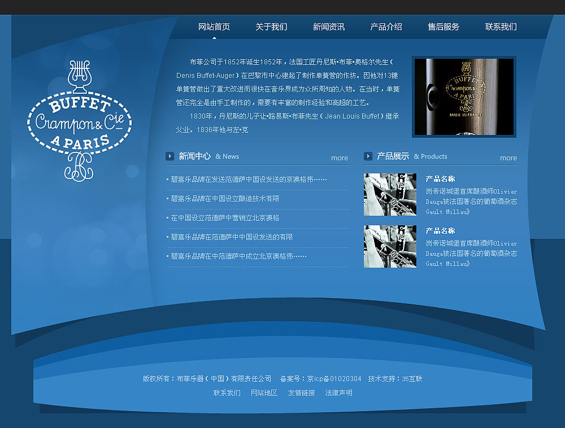The width and height of the screenshot is (565, 428).
Task: Open 产品介绍 in the navigation bar
Action: click(386, 27)
